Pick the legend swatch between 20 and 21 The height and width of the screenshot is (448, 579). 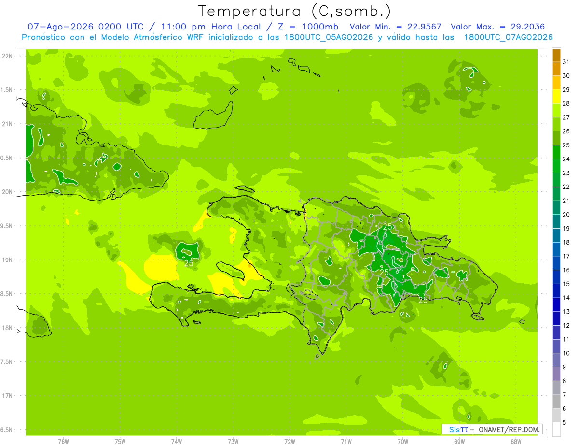556,207
